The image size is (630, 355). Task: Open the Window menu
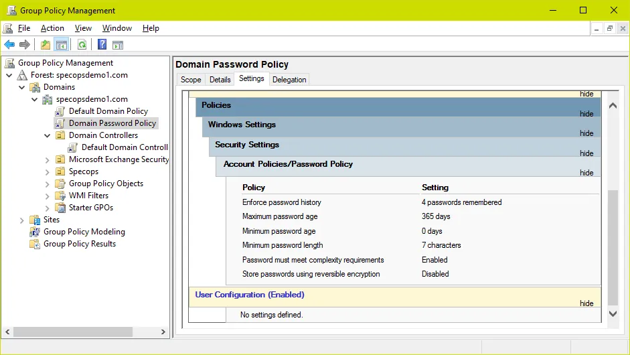[117, 28]
